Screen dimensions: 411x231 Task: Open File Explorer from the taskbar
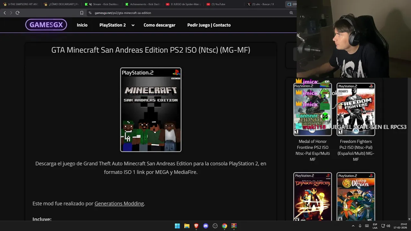187,226
